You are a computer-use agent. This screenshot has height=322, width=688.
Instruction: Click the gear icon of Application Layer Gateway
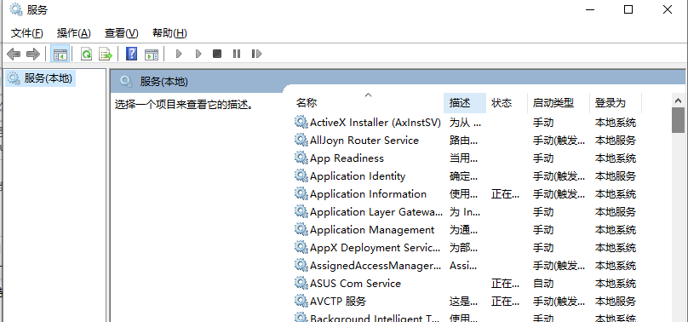[301, 212]
